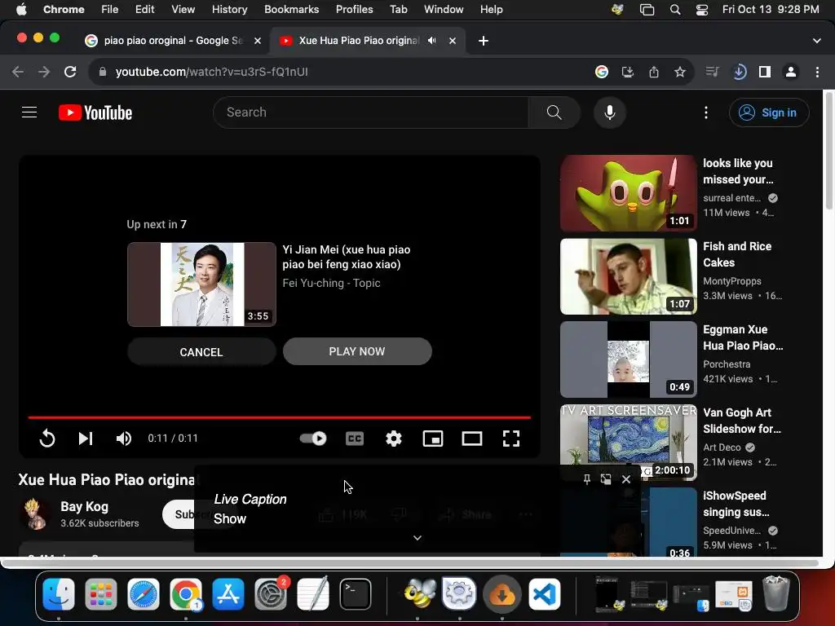Click the search magnifier button
This screenshot has width=835, height=626.
click(x=554, y=112)
